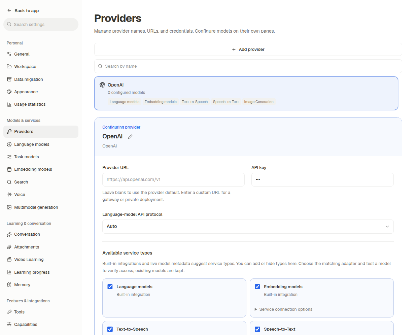Click the Multimodal generation image icon
The height and width of the screenshot is (335, 417).
click(x=9, y=207)
